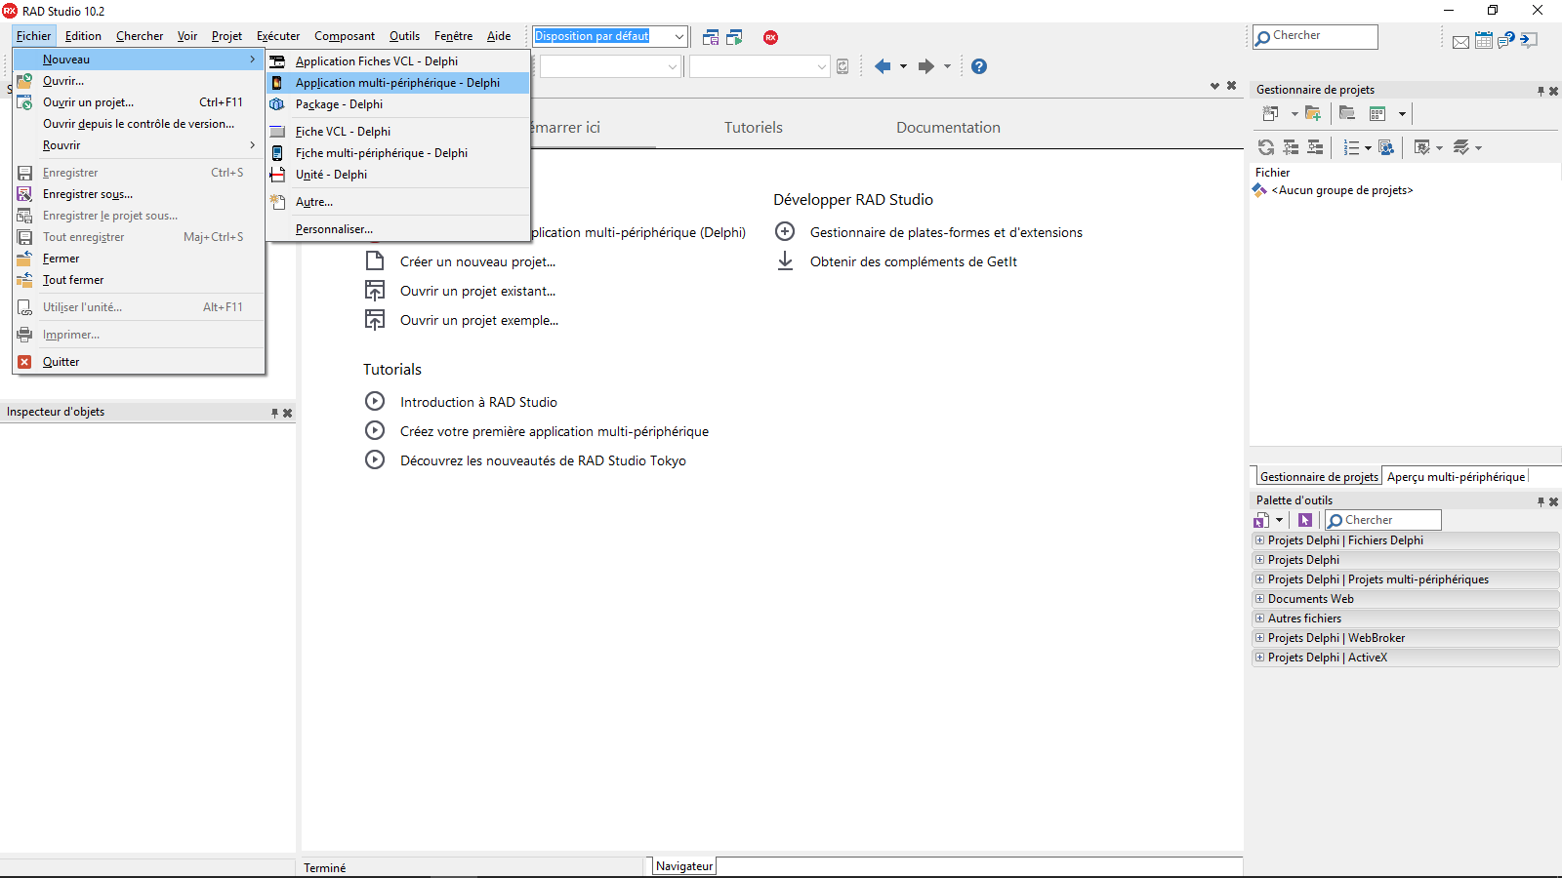The image size is (1562, 878).
Task: Select Unité - Delphi from submenu
Action: click(398, 175)
